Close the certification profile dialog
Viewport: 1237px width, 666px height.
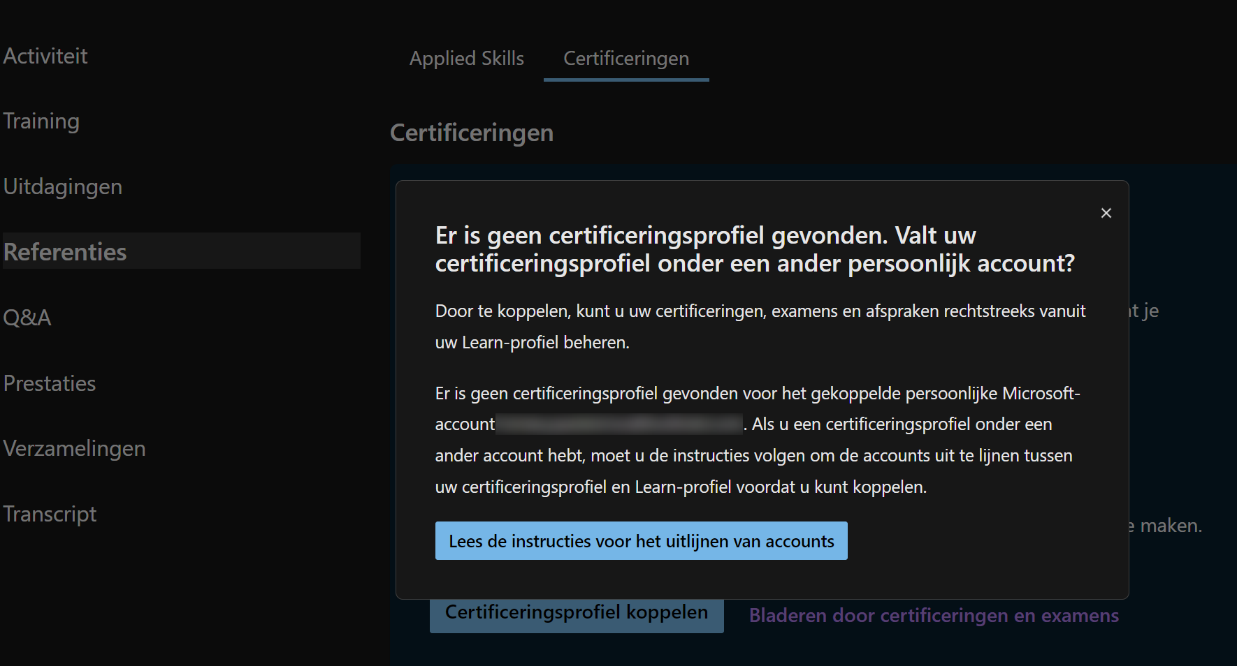(1106, 213)
